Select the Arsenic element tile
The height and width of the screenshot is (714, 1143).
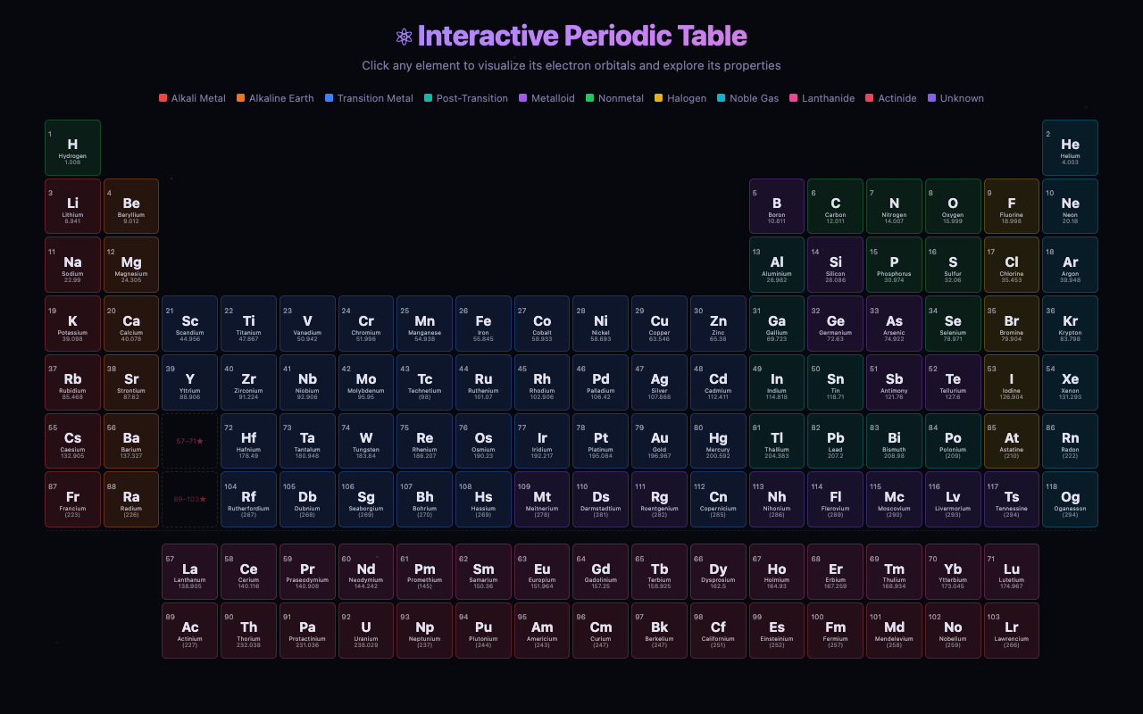(x=894, y=323)
